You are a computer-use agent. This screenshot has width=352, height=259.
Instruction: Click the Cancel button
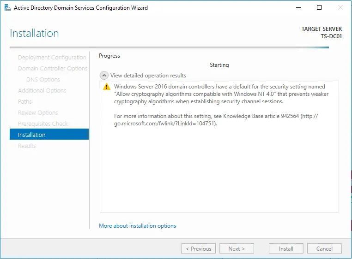click(x=324, y=249)
